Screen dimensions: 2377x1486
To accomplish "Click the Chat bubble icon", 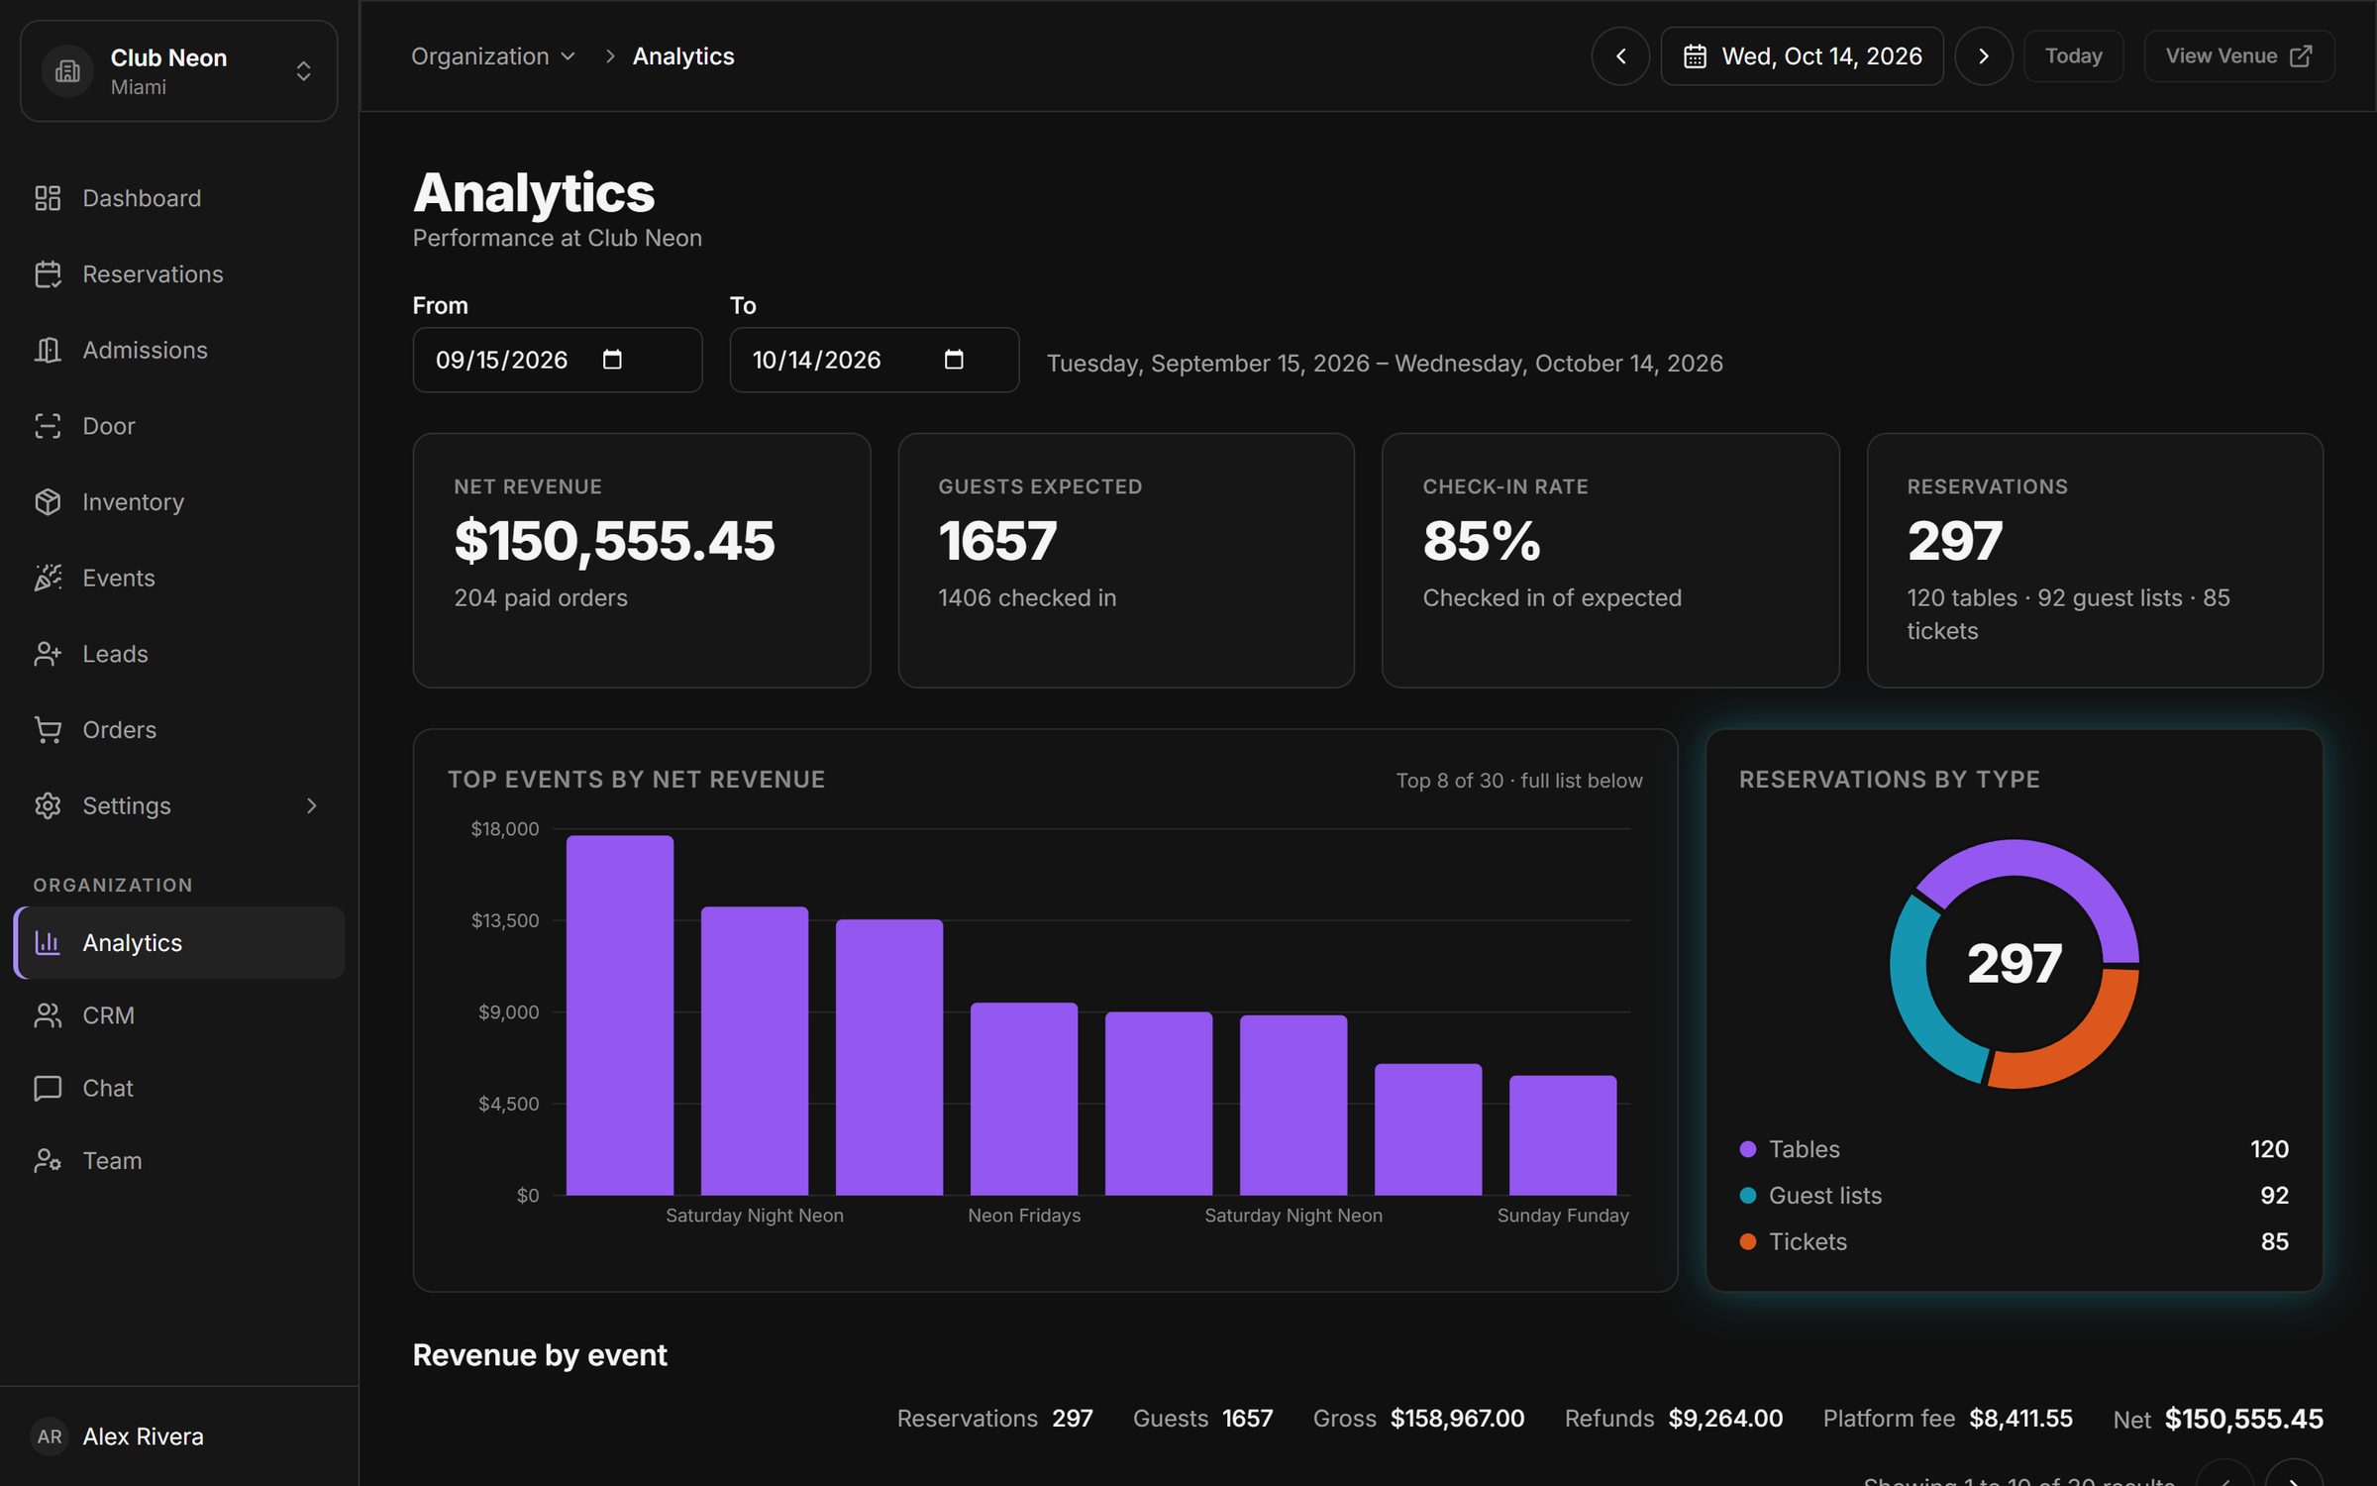I will coord(48,1088).
